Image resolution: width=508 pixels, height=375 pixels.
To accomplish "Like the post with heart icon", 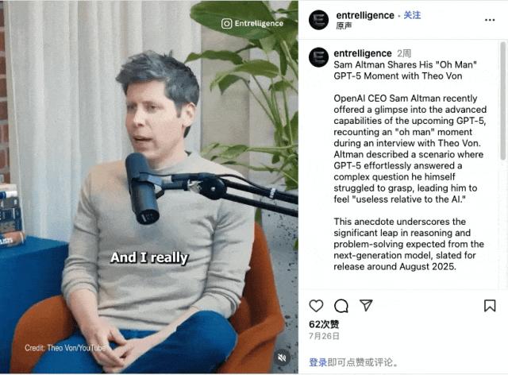I will (x=316, y=306).
